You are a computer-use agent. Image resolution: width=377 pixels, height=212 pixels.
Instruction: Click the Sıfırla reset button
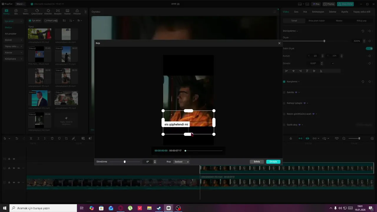click(x=257, y=162)
